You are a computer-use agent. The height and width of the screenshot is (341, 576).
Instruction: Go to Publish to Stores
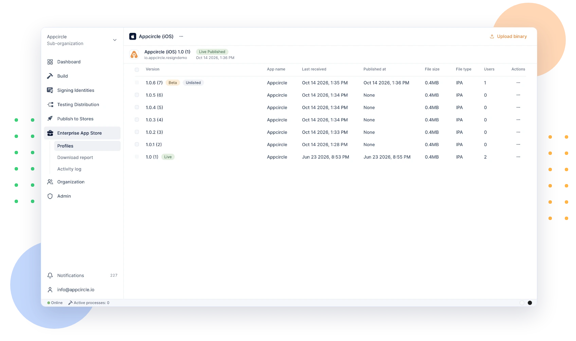point(82,119)
